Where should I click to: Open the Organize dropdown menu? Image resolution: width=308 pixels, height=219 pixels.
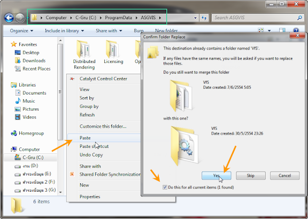click(x=21, y=30)
